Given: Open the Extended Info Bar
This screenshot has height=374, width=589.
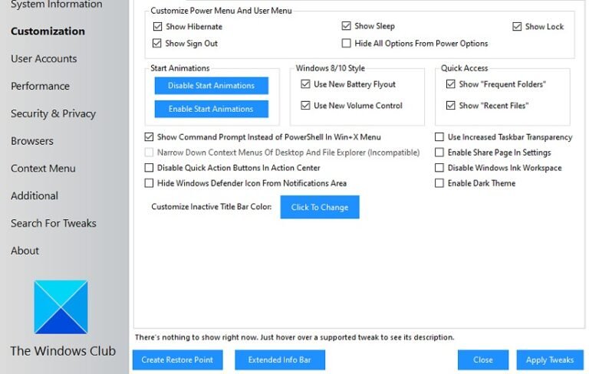Looking at the screenshot, I should click(280, 360).
